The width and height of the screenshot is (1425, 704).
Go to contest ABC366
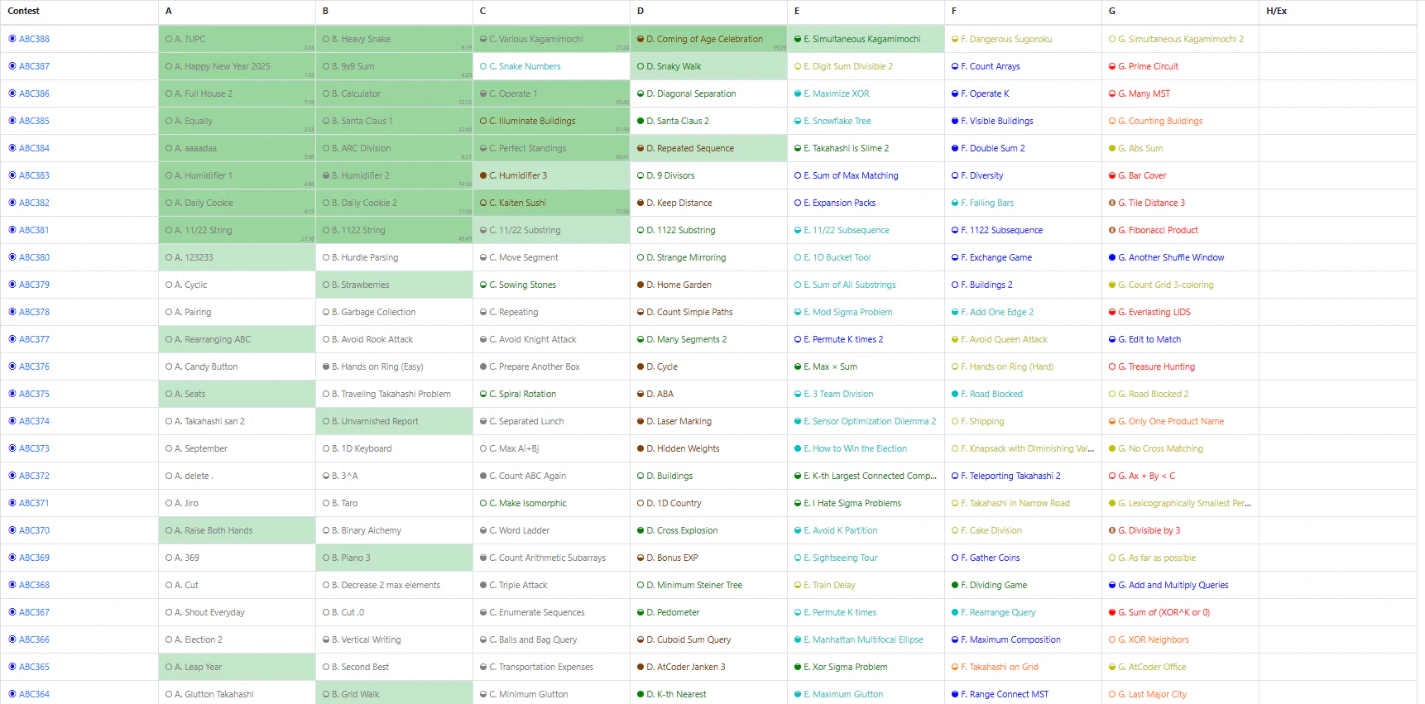pos(34,639)
